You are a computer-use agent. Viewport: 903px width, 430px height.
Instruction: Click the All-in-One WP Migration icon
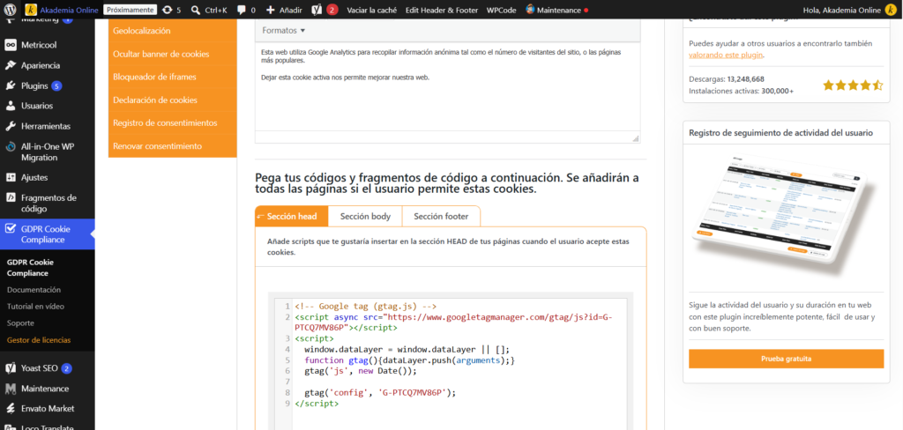click(11, 147)
